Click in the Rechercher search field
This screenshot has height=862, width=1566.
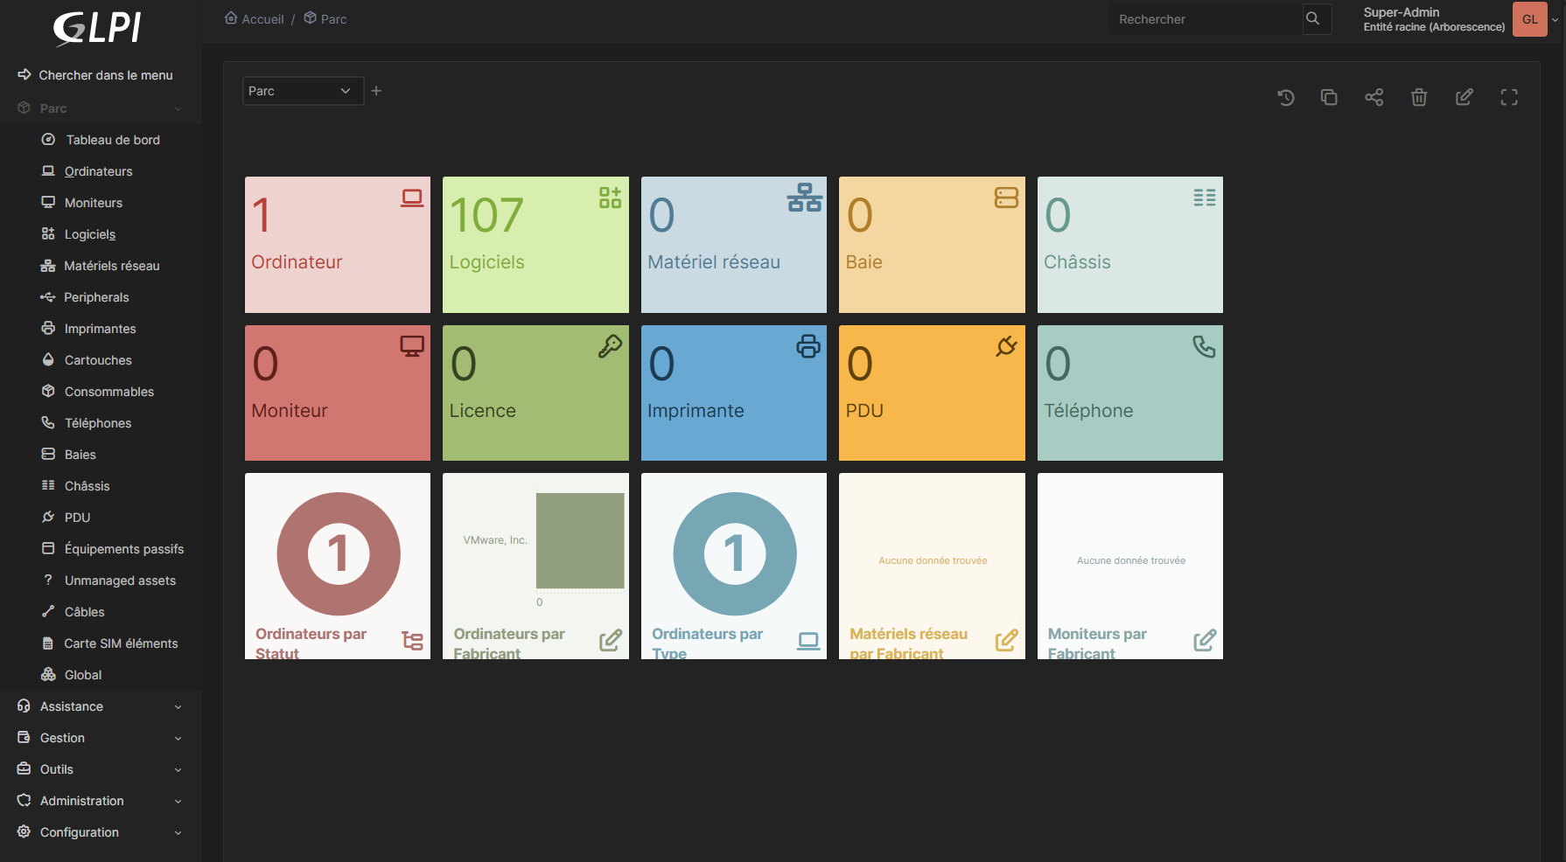pyautogui.click(x=1206, y=19)
